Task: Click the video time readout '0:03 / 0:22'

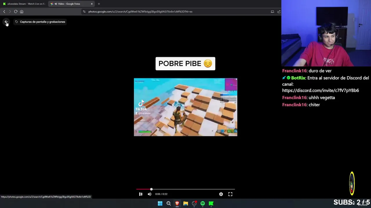Action: point(161,194)
